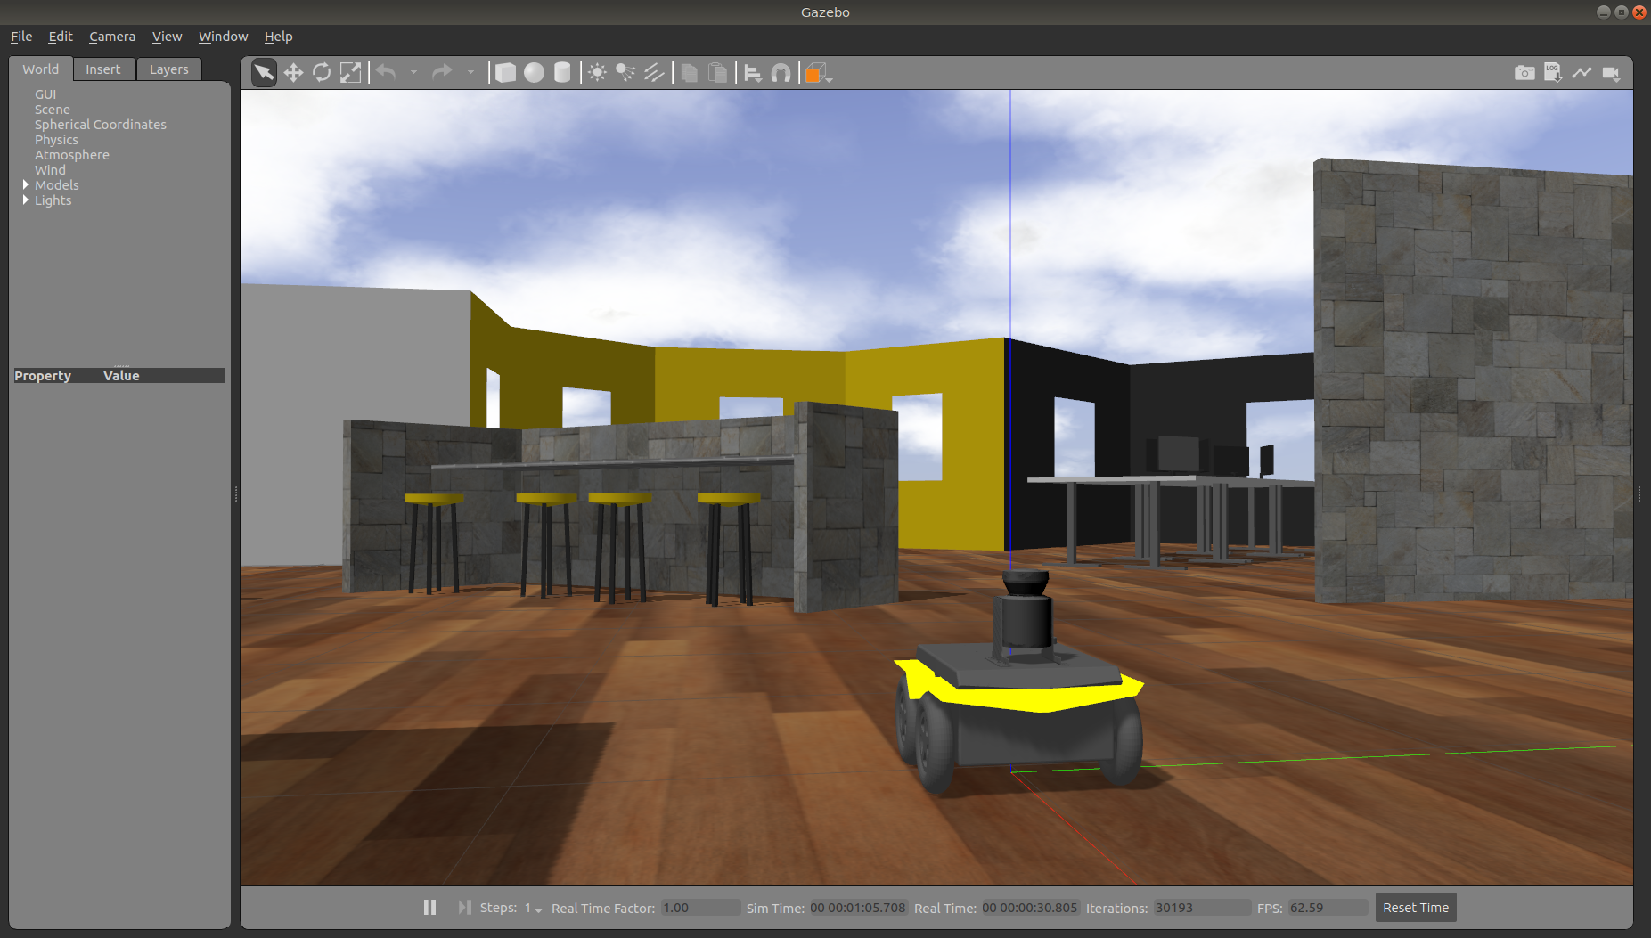Insert a cylinder shape

coord(562,73)
